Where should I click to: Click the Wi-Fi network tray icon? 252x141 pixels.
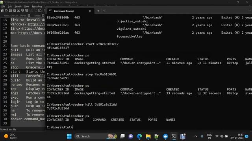217,136
